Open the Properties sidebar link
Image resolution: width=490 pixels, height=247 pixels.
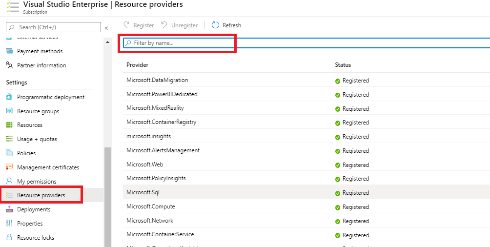pyautogui.click(x=30, y=224)
